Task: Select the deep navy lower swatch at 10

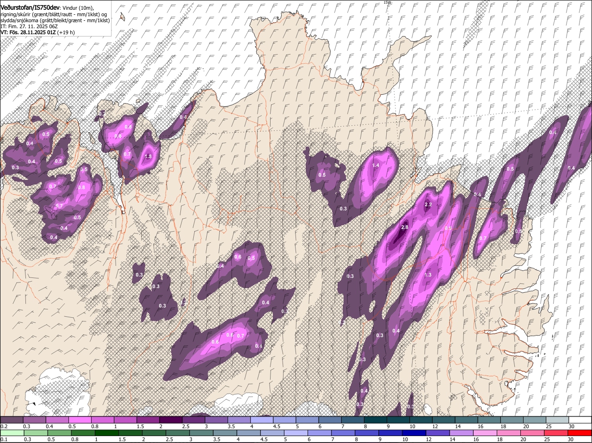Action: [x=414, y=433]
